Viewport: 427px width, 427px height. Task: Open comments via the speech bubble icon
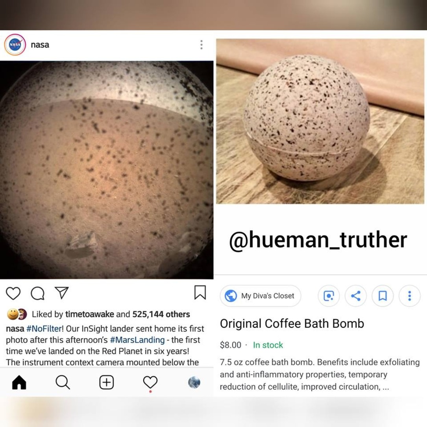[37, 293]
